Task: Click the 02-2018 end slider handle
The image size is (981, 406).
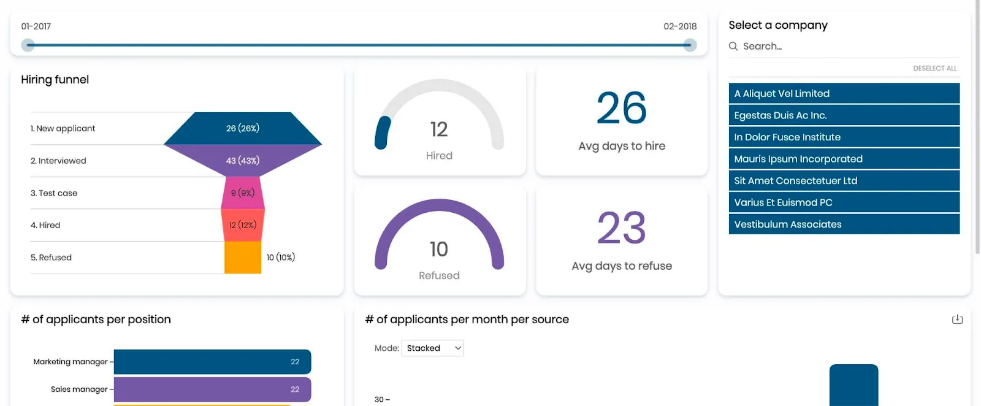Action: [x=690, y=45]
